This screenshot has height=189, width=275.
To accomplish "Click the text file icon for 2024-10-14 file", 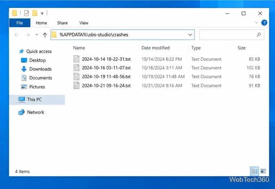I will pos(76,59).
